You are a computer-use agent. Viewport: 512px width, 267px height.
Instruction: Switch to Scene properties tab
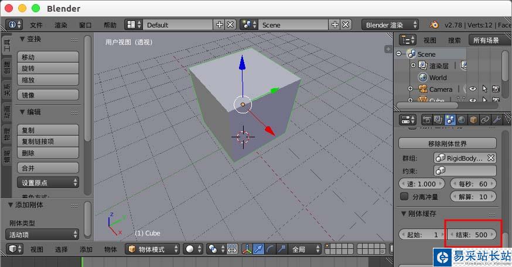click(450, 120)
